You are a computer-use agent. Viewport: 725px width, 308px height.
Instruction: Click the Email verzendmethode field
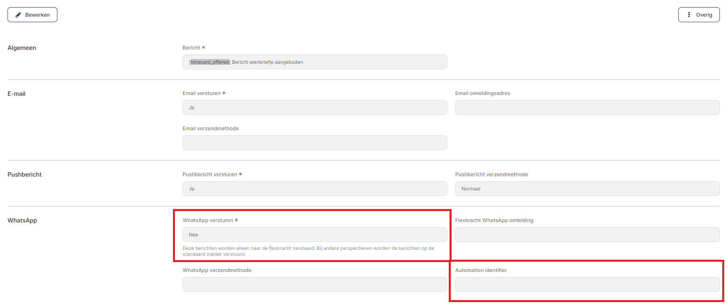click(x=315, y=143)
